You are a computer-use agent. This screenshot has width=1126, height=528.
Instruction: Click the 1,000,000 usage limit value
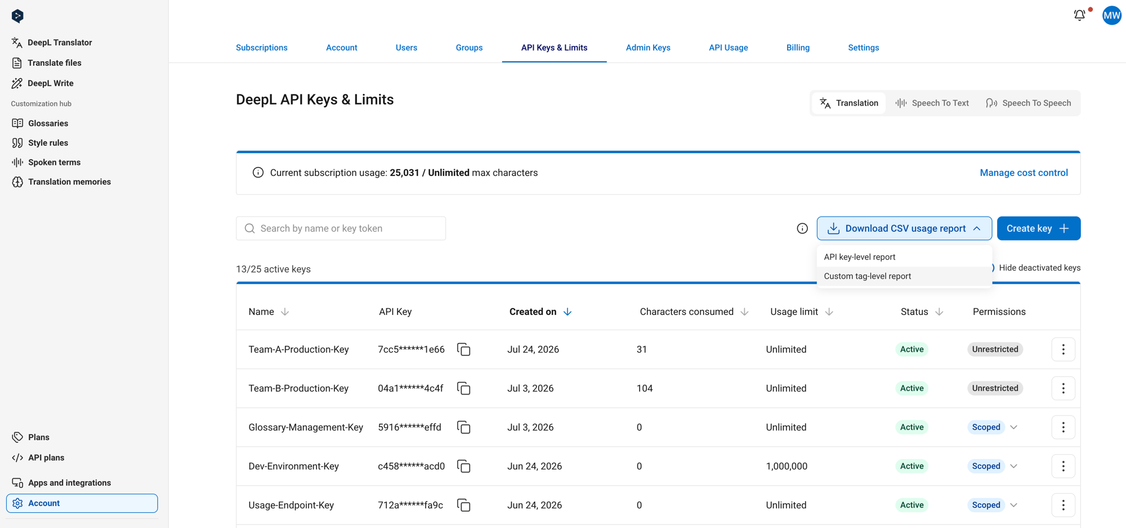[787, 466]
